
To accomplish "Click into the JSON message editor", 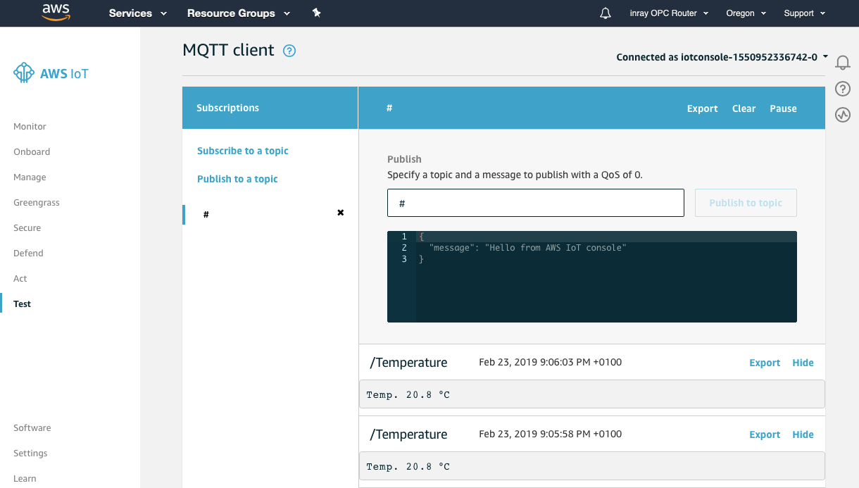I will (x=592, y=277).
